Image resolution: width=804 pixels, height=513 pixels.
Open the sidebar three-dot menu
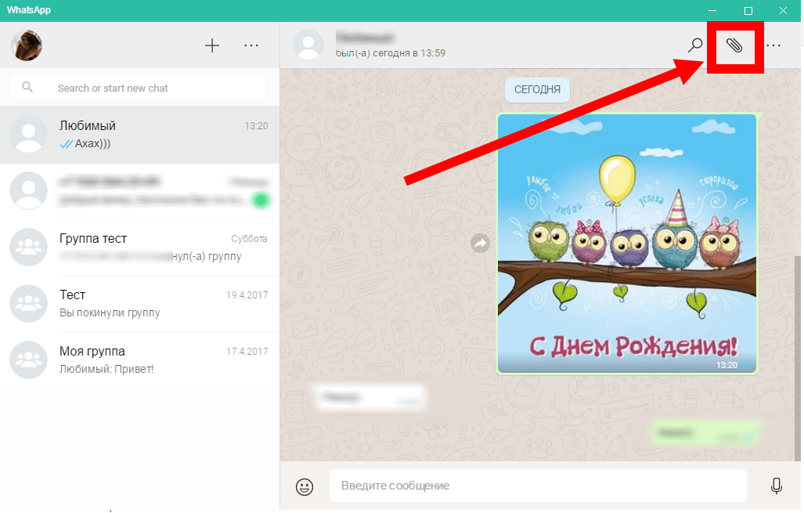click(251, 45)
